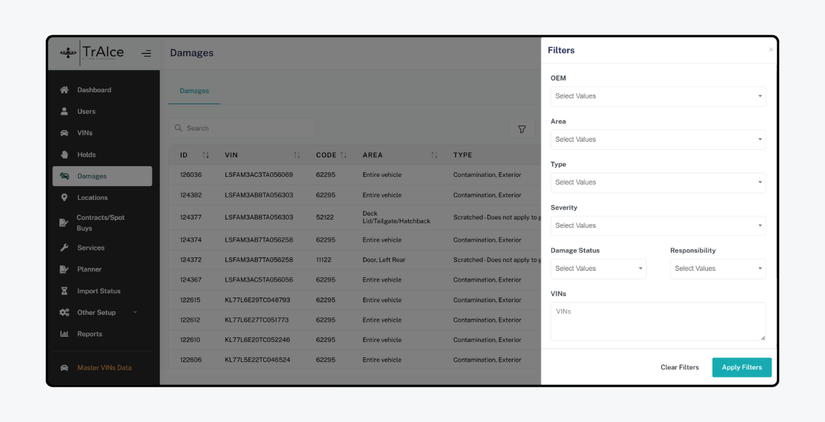The image size is (825, 422).
Task: Click into the VINs text area
Action: pos(657,321)
